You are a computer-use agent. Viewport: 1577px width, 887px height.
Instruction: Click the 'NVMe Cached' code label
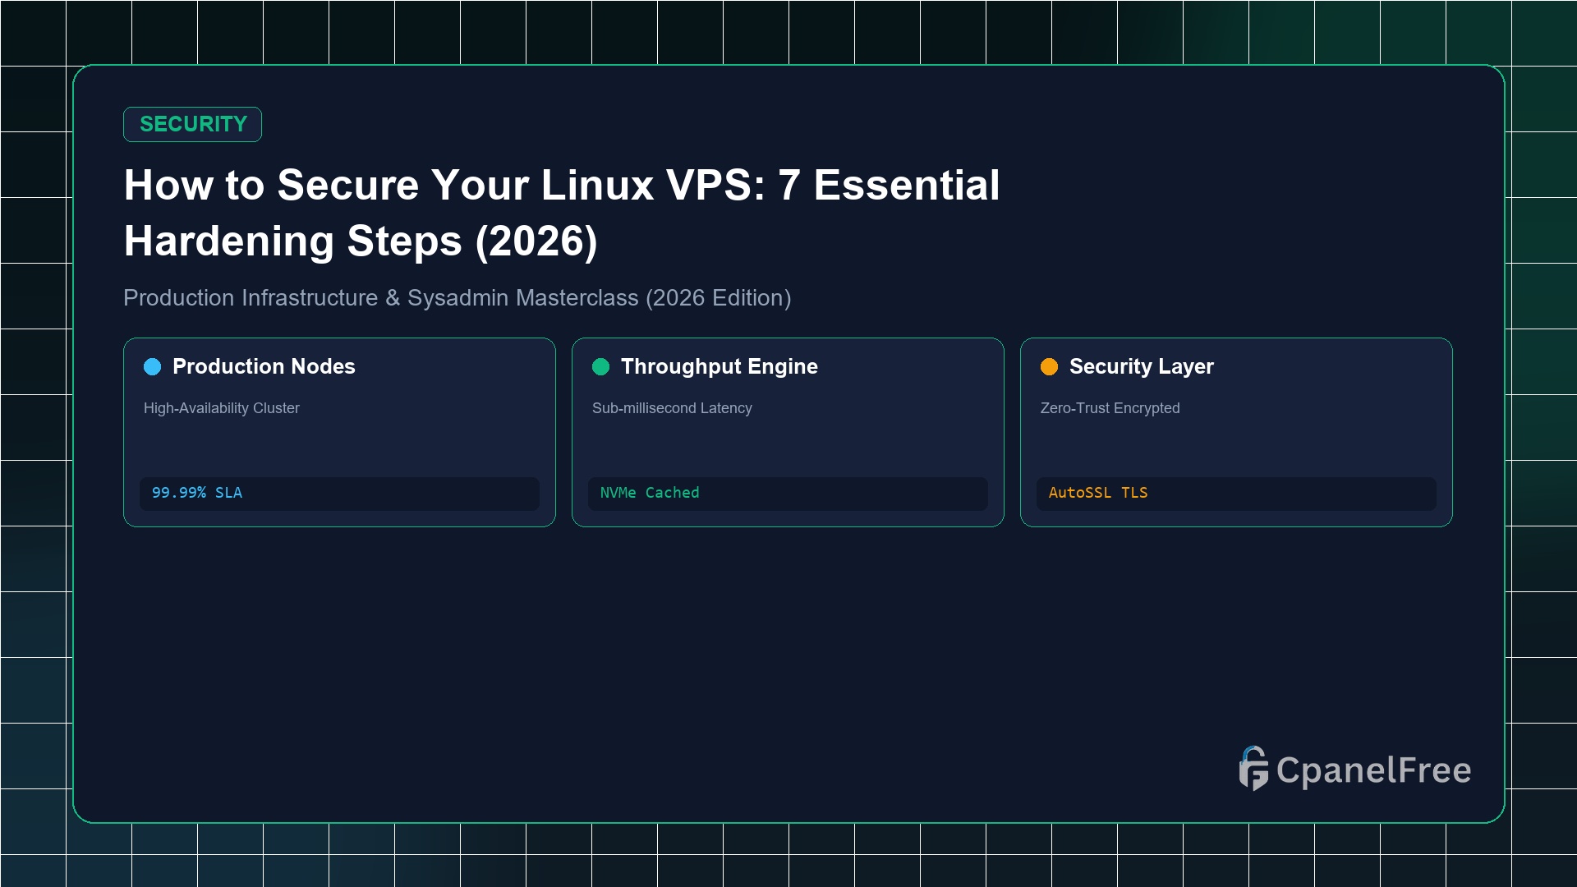(650, 493)
